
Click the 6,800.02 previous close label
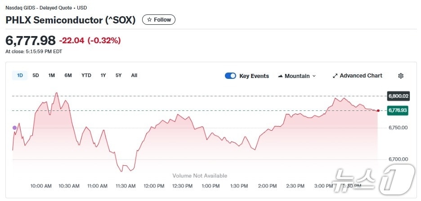pos(398,96)
